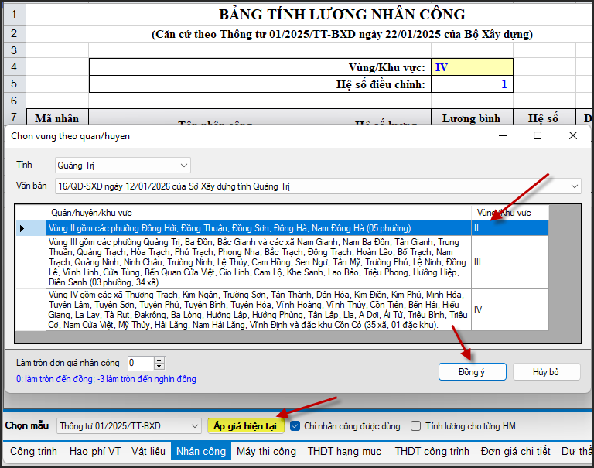Close the Chon vung theo quan/huyen dialog

(573, 135)
